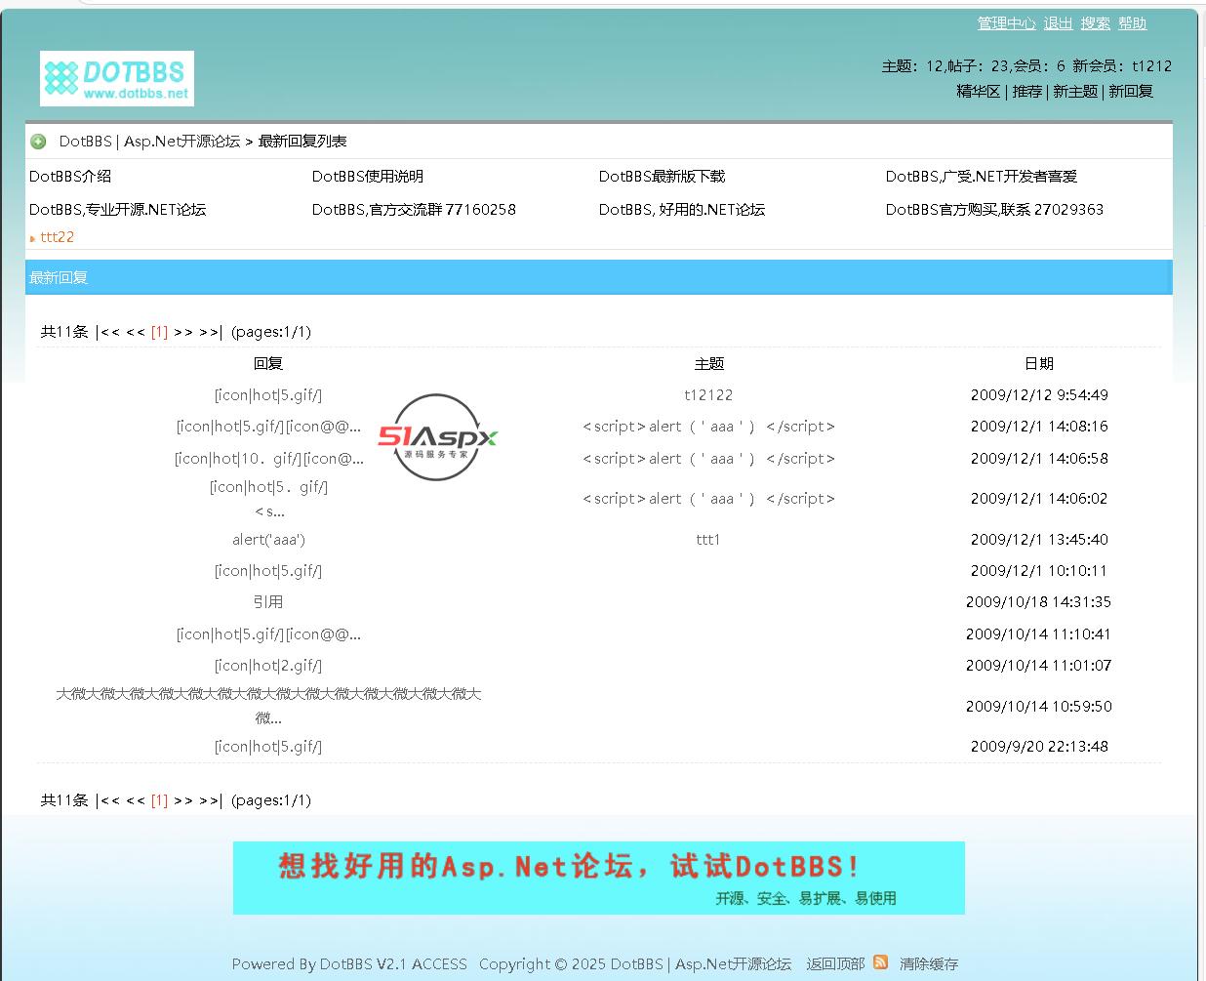The height and width of the screenshot is (981, 1206).
Task: Click the date 2009/10/14 10:59:50
Action: point(1039,707)
